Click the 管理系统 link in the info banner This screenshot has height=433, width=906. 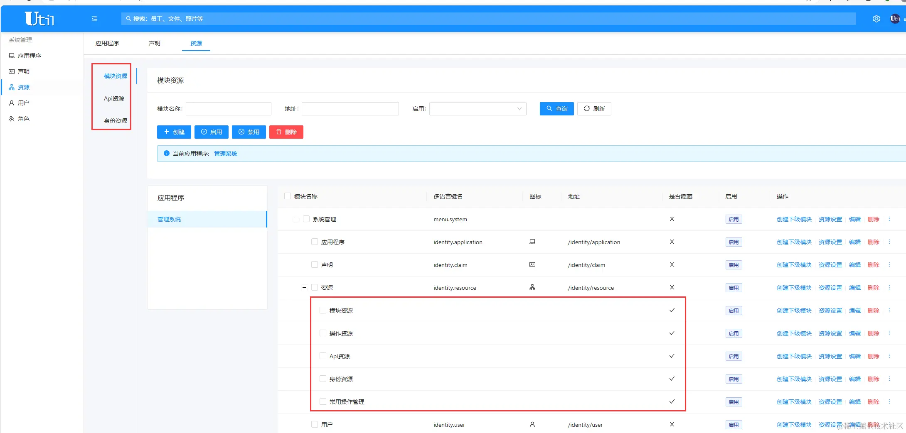click(x=226, y=154)
